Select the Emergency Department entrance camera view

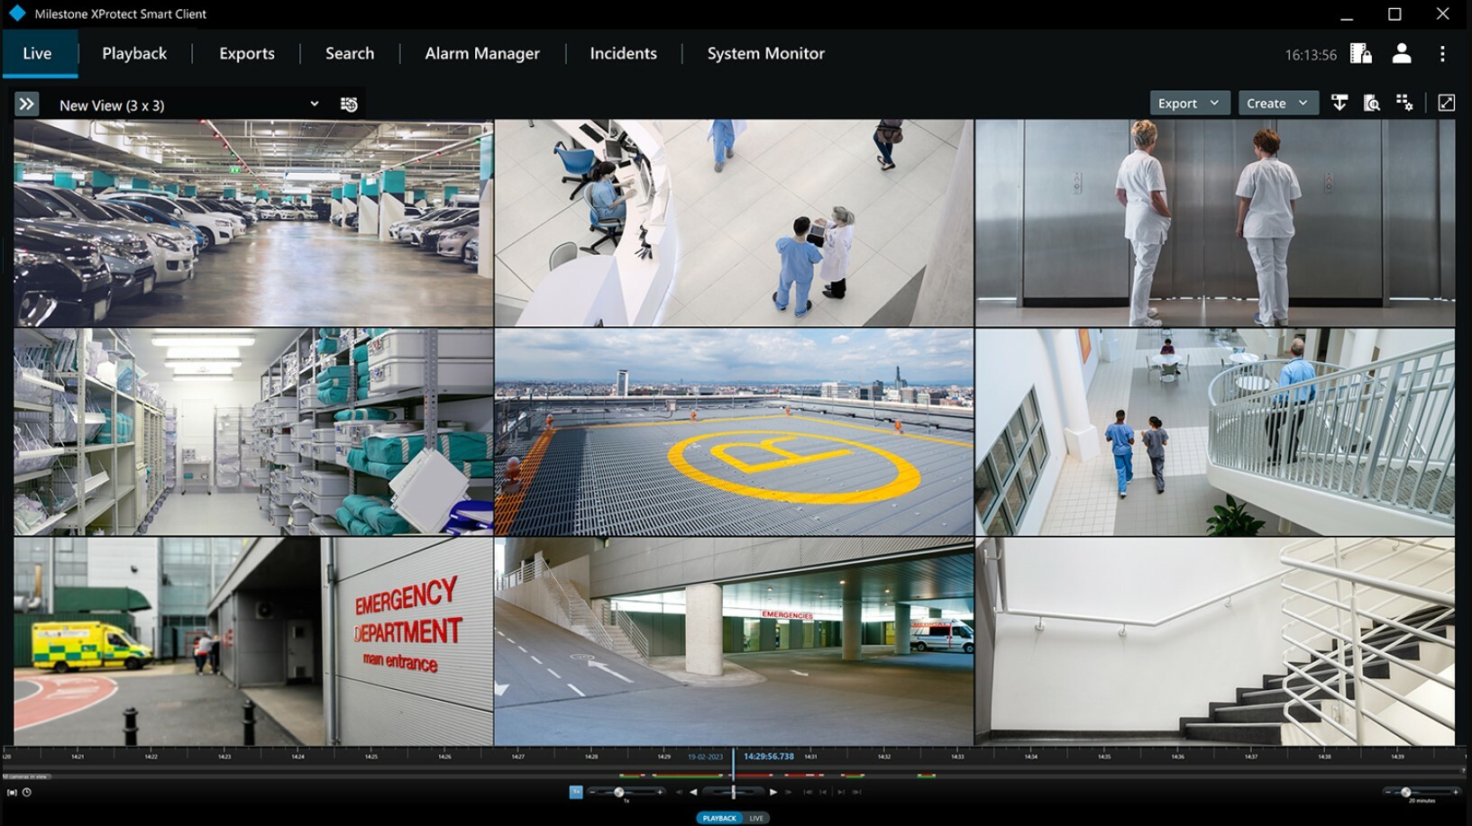point(253,641)
